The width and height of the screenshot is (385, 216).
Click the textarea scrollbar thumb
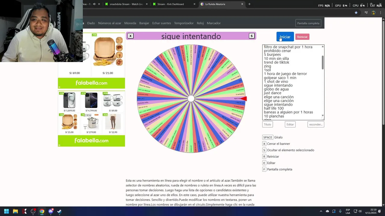[x=323, y=62]
